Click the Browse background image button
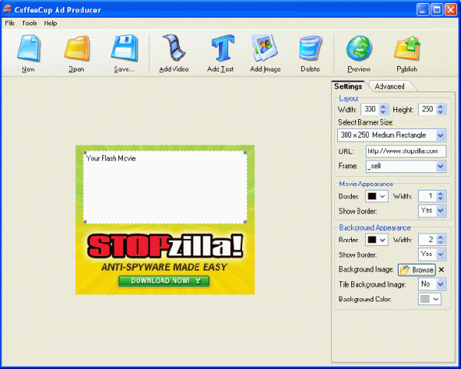Viewport: 461px width, 369px height. click(416, 270)
